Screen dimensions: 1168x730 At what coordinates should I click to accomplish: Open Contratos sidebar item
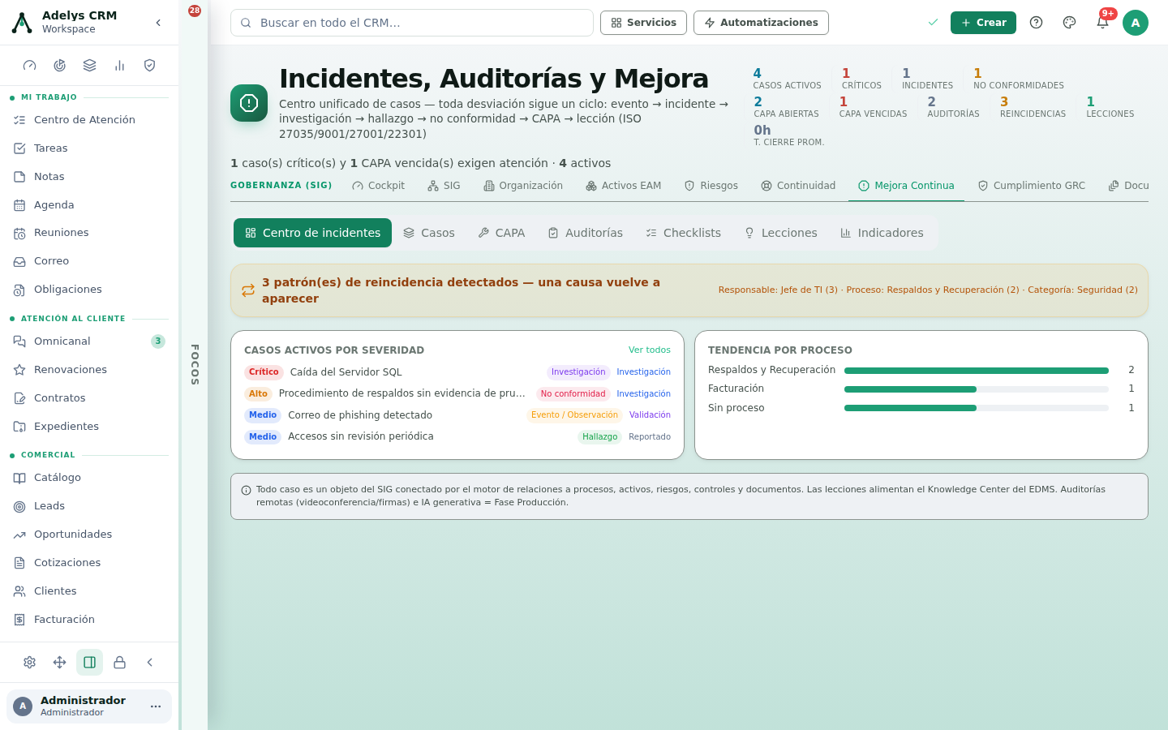click(x=89, y=398)
